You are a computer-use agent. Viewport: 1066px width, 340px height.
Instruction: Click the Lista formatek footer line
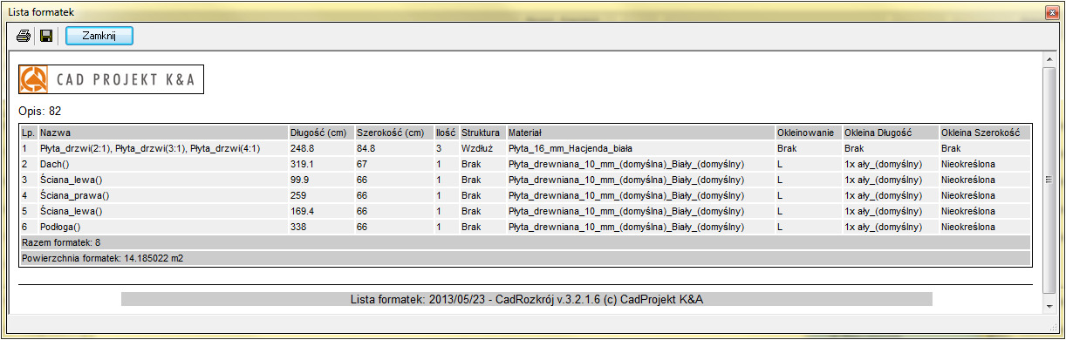pyautogui.click(x=526, y=299)
